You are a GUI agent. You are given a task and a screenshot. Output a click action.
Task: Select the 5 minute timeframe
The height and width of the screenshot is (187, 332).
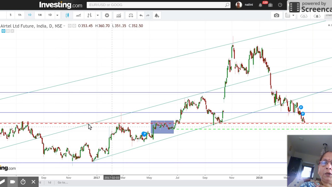(x=10, y=15)
